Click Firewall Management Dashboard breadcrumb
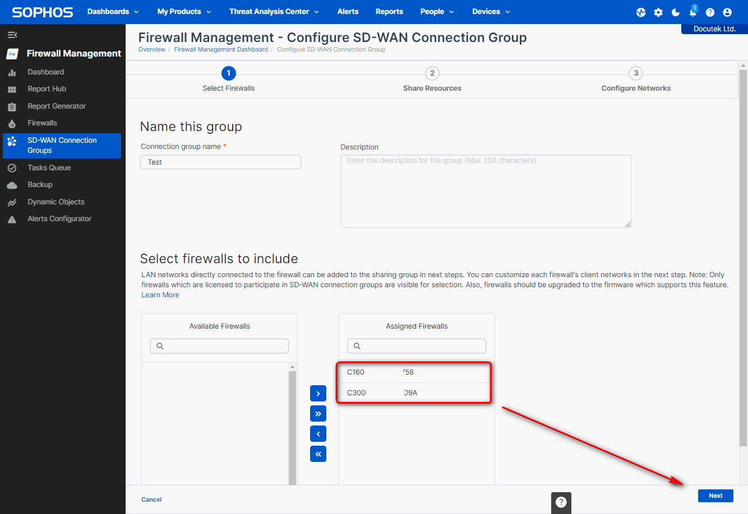 221,49
